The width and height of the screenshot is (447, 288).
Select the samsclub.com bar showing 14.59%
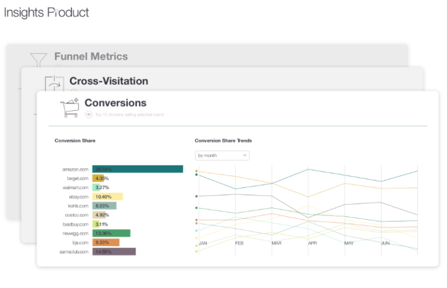113,251
